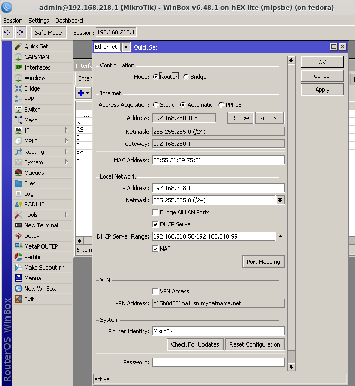Click the Quick Set vertical scrollbar thumb
Screen dimensions: 355x386
point(291,356)
